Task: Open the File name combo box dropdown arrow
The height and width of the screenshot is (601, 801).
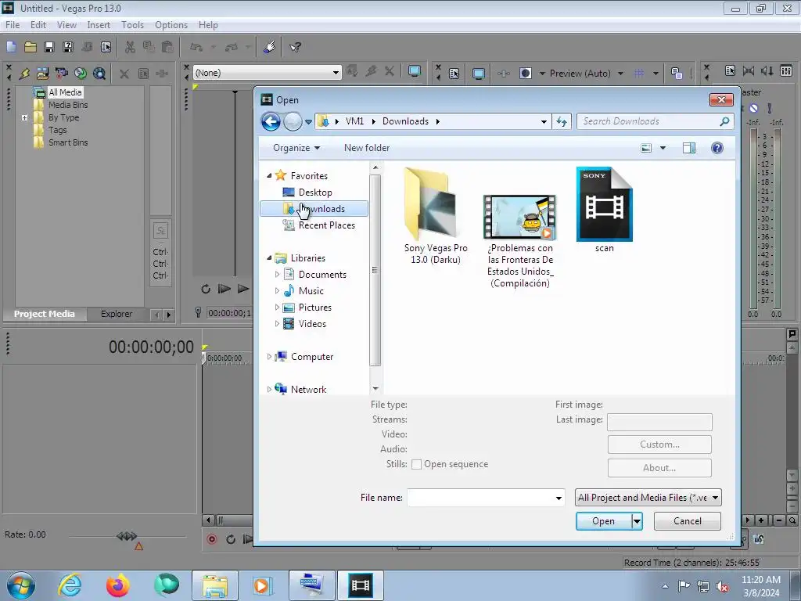Action: pos(559,498)
